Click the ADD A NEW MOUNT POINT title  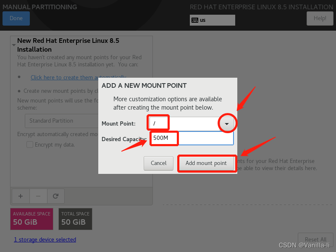144,86
